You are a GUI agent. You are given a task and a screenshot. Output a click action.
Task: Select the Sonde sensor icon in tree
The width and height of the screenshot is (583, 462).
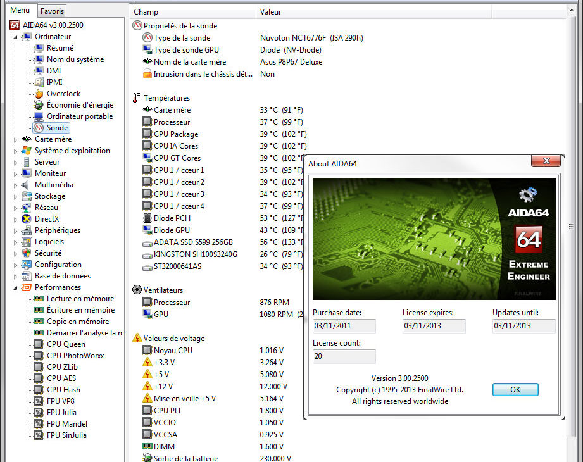coord(39,128)
